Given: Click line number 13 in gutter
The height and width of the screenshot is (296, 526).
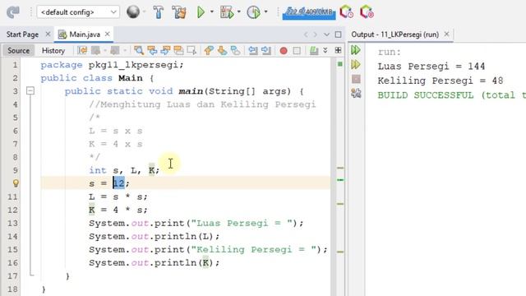Looking at the screenshot, I should (x=12, y=223).
